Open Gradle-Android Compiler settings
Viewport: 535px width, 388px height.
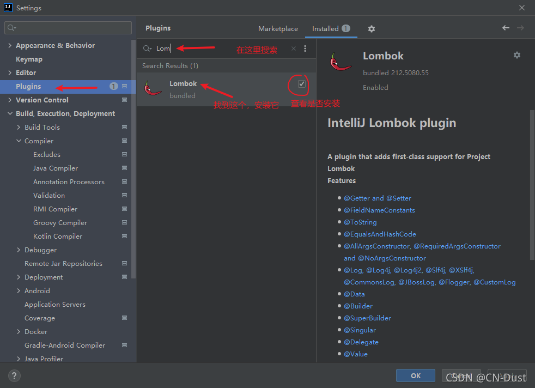tap(65, 345)
